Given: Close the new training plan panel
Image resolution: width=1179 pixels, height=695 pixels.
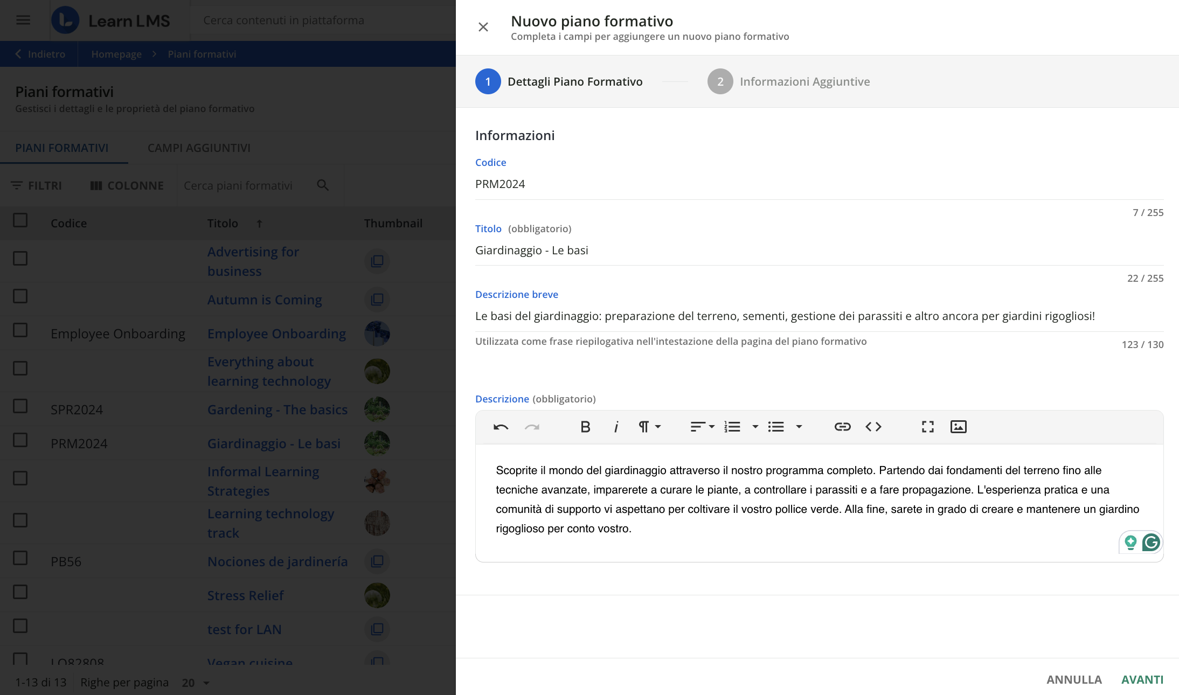Looking at the screenshot, I should tap(483, 27).
